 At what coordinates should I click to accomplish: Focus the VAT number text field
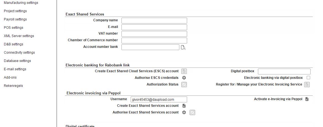(154, 34)
